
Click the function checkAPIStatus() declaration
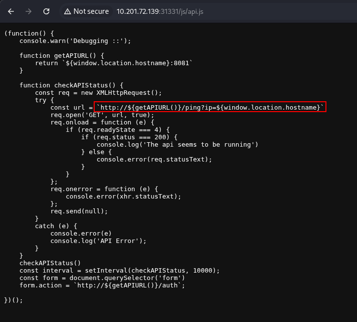point(71,85)
